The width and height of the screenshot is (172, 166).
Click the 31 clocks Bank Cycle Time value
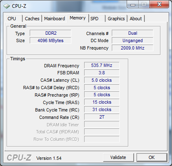tap(102, 110)
